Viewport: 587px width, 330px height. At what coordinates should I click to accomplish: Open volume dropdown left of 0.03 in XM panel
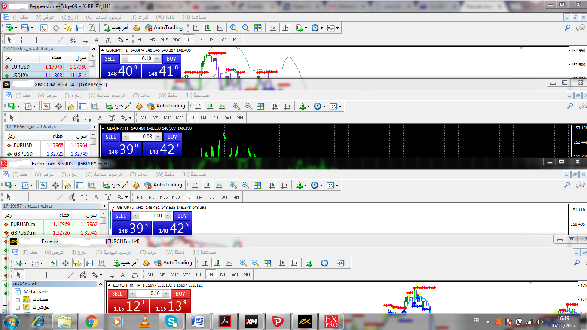point(125,137)
